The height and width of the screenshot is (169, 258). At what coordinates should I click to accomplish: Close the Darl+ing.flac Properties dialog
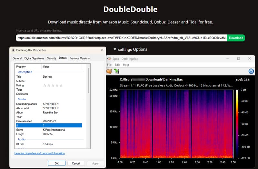[x=102, y=50]
